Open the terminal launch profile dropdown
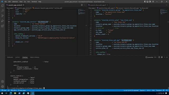Viewport: 169px width, 95px height. click(x=157, y=57)
